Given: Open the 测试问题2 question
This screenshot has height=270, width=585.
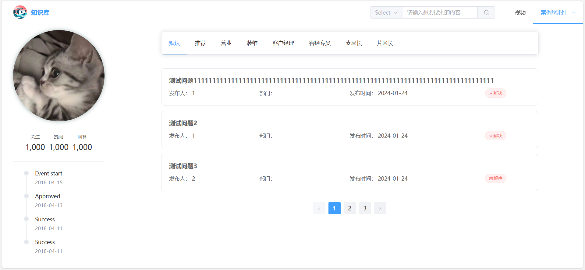Looking at the screenshot, I should click(x=183, y=123).
